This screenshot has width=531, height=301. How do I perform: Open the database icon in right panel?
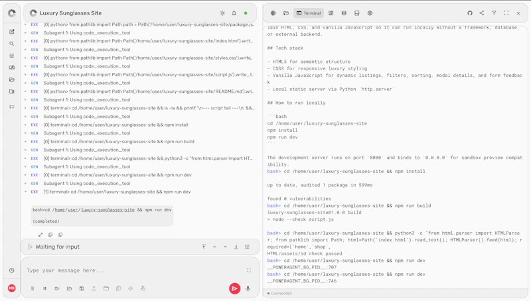click(x=344, y=13)
